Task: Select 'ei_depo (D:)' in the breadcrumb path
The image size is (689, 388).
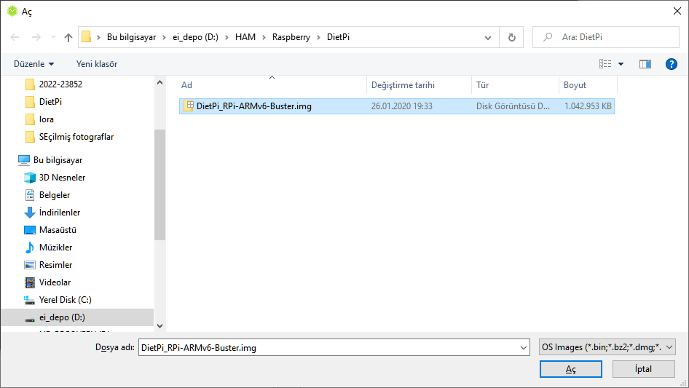Action: point(195,37)
